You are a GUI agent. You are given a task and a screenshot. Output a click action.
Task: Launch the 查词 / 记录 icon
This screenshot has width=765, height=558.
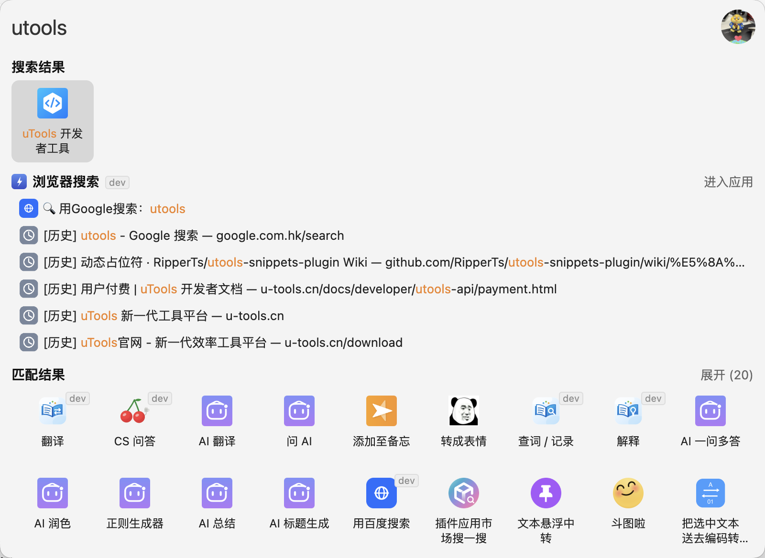point(546,411)
